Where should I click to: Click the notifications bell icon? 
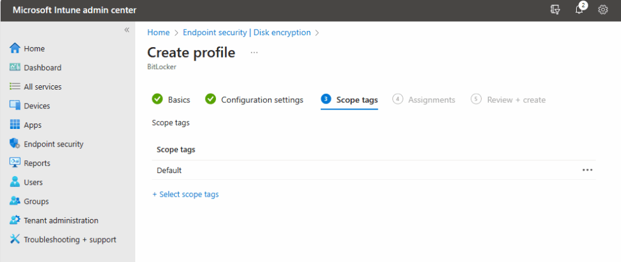[579, 10]
